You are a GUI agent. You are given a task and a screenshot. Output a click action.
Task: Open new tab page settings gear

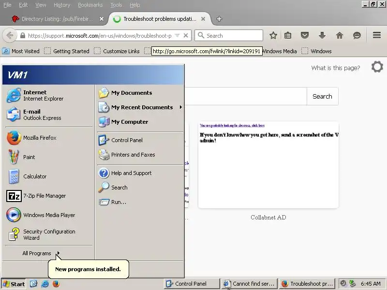click(x=377, y=67)
